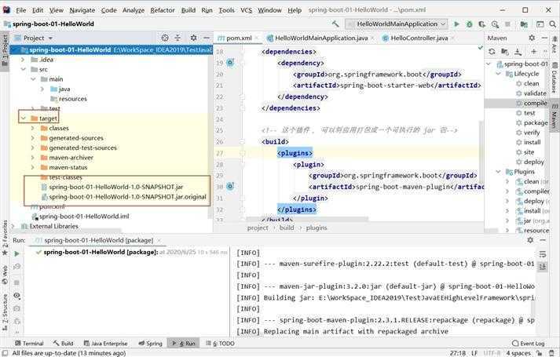
Task: Collapse Plugins node in Maven panel
Action: coord(498,172)
